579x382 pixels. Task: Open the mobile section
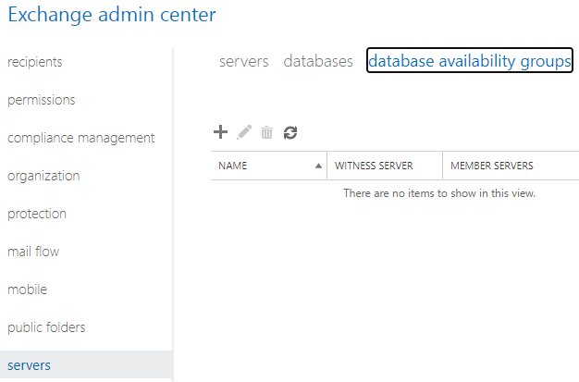(28, 290)
